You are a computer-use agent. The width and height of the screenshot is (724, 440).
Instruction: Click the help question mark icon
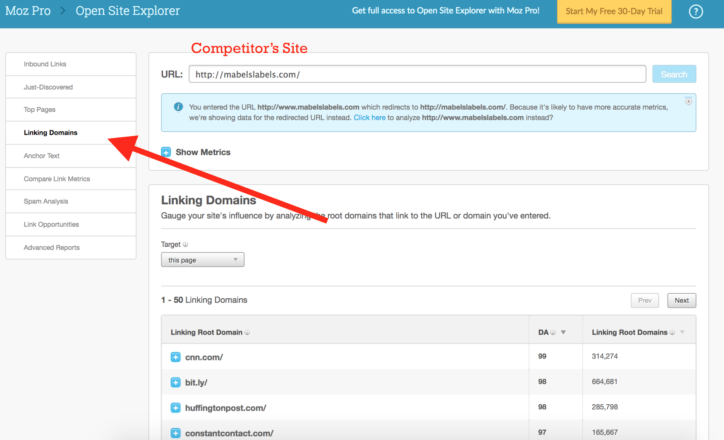point(695,11)
